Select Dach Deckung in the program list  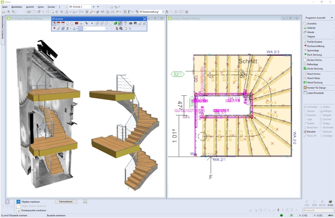(314, 55)
